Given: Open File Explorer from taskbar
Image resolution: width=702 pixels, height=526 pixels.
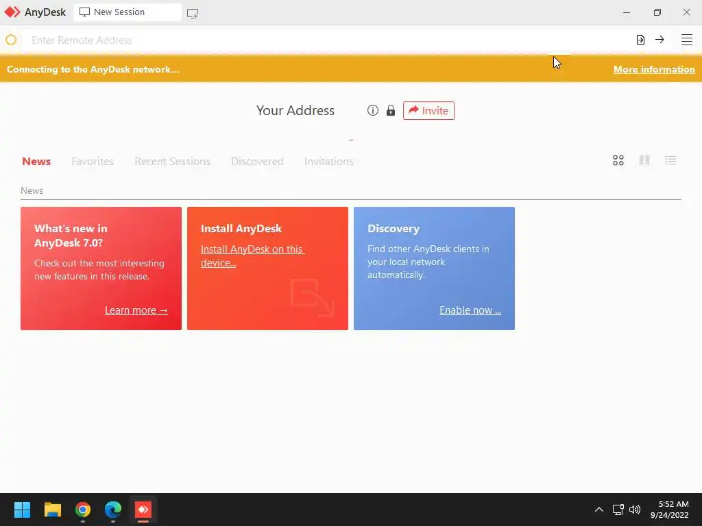Looking at the screenshot, I should click(52, 510).
